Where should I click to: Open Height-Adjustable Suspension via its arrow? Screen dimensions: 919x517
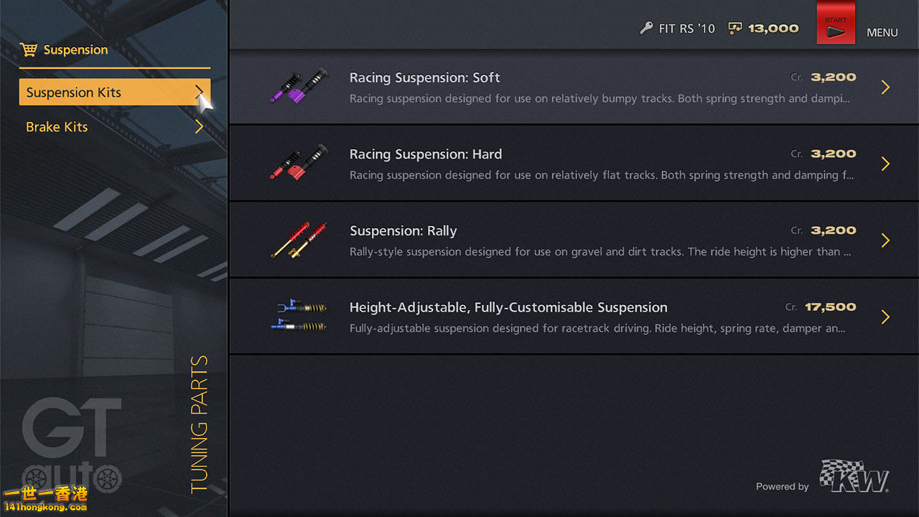pyautogui.click(x=885, y=317)
